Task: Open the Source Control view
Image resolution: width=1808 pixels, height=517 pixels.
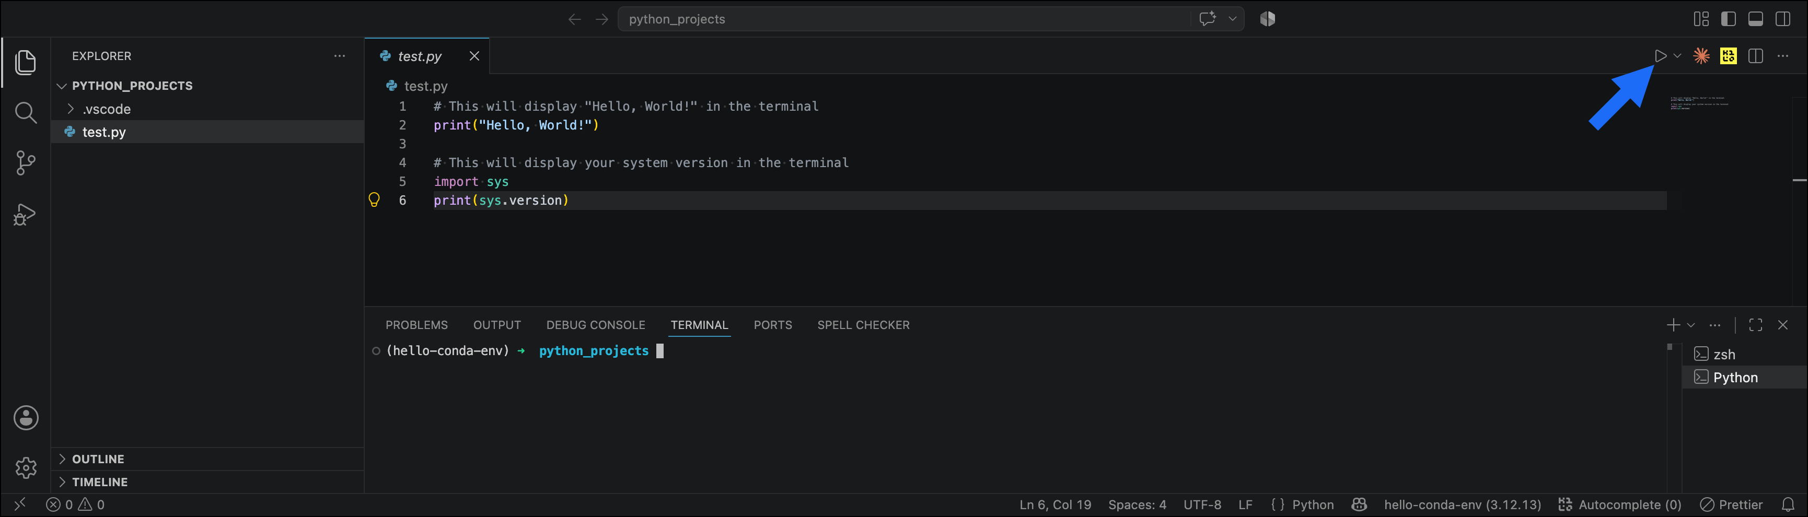Action: [x=26, y=163]
